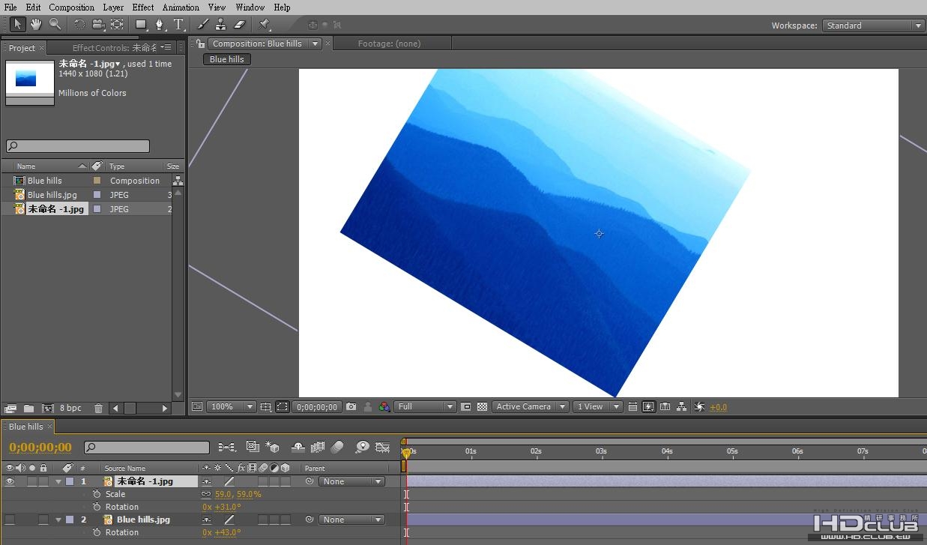The height and width of the screenshot is (545, 927).
Task: Open the Active Camera view dropdown
Action: click(x=531, y=407)
